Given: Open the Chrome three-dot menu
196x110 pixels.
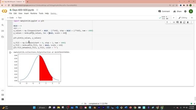Looking at the screenshot, I should coord(194,5).
